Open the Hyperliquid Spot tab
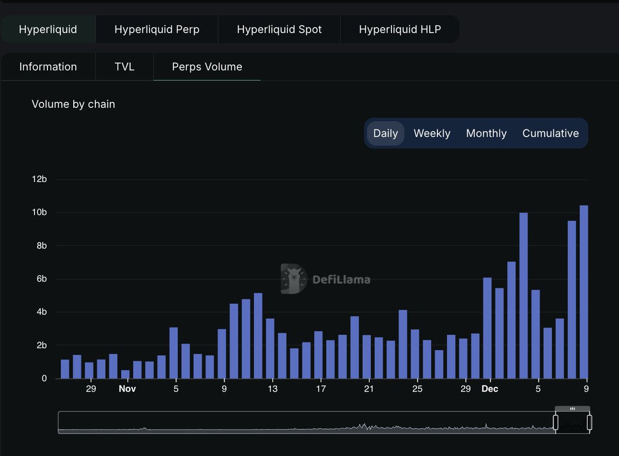The image size is (619, 456). tap(279, 29)
